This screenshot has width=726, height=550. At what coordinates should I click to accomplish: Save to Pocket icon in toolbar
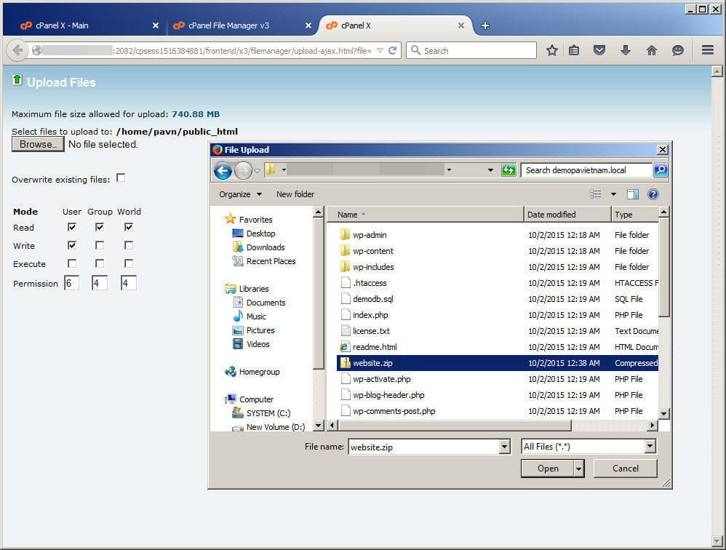599,50
